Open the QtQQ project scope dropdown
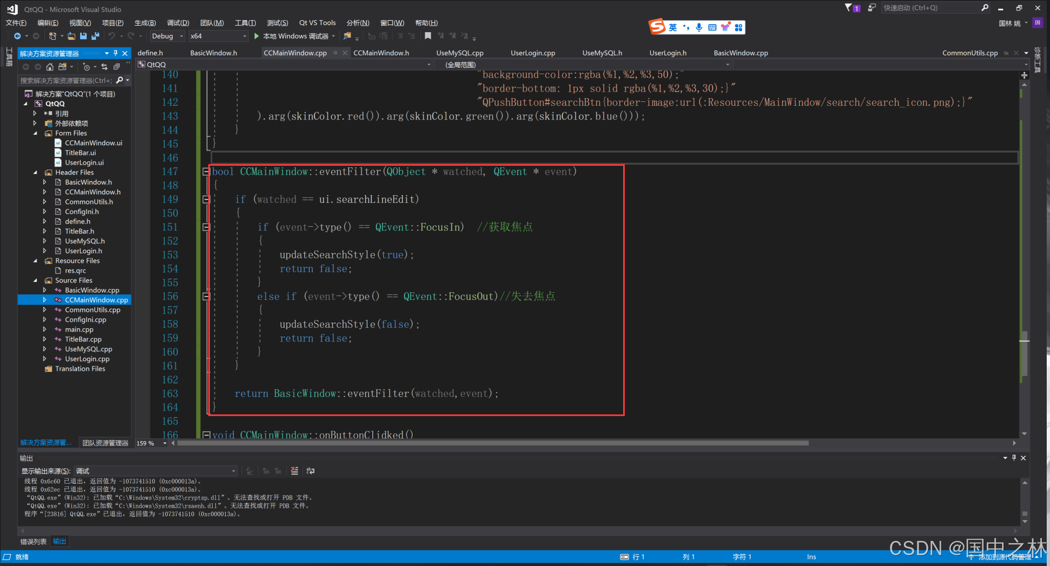The image size is (1050, 566). point(284,64)
